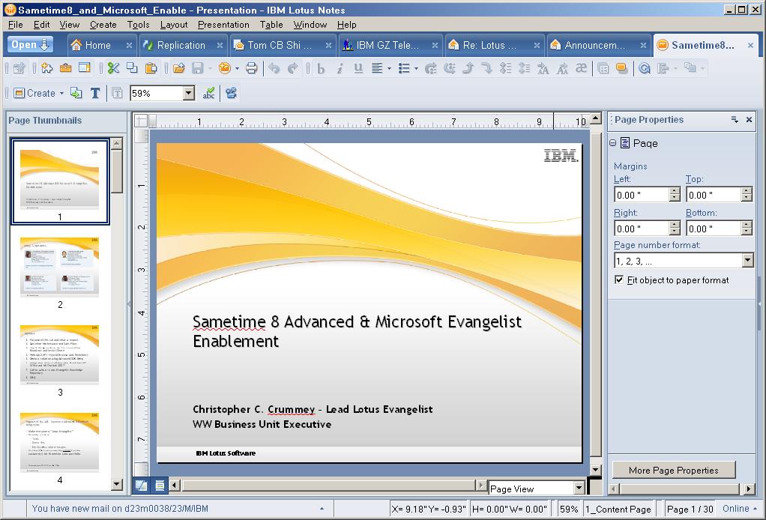Screen dimensions: 766x520
Task: Toggle bold text formatting
Action: point(321,68)
